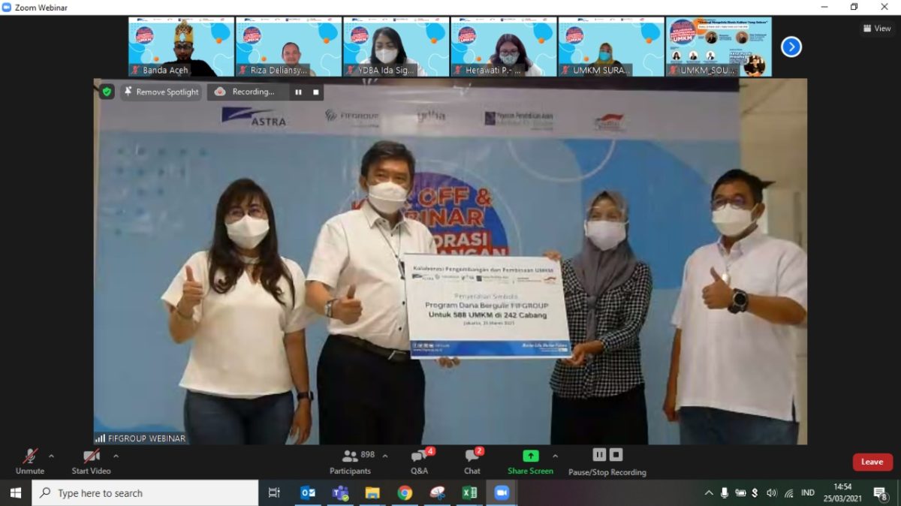
Task: Open Microsoft Teams from the taskbar
Action: pyautogui.click(x=340, y=493)
